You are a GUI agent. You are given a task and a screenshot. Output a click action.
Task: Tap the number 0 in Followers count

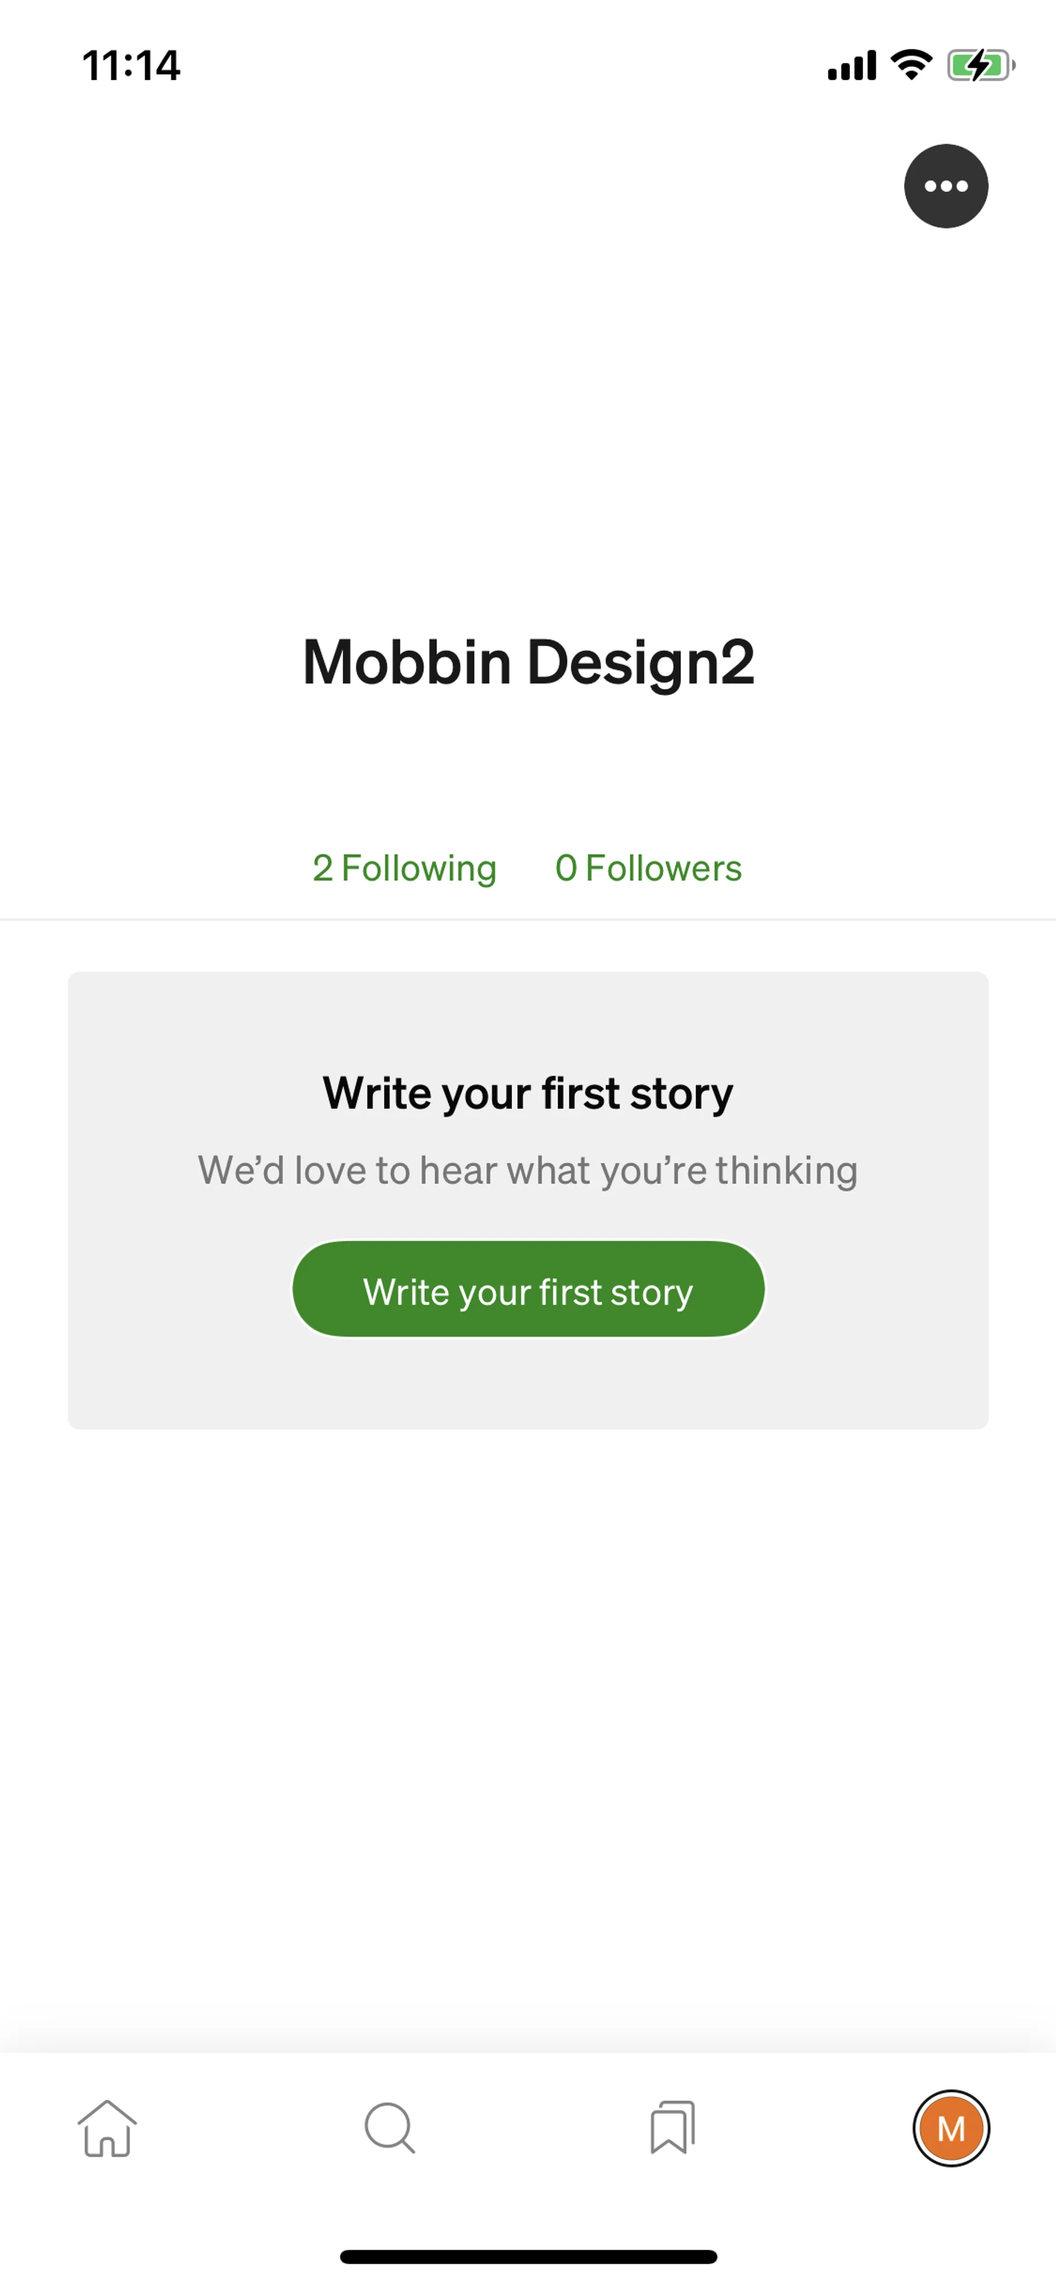coord(566,868)
